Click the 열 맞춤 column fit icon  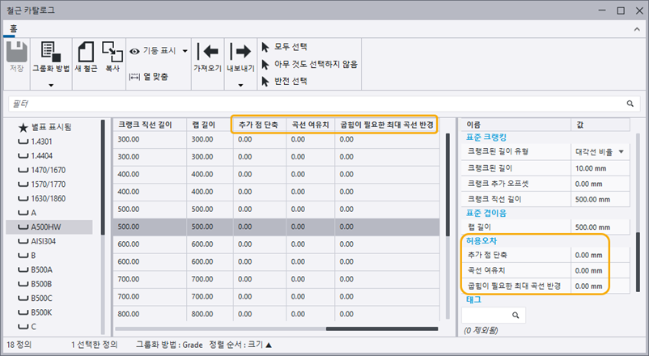pos(134,76)
